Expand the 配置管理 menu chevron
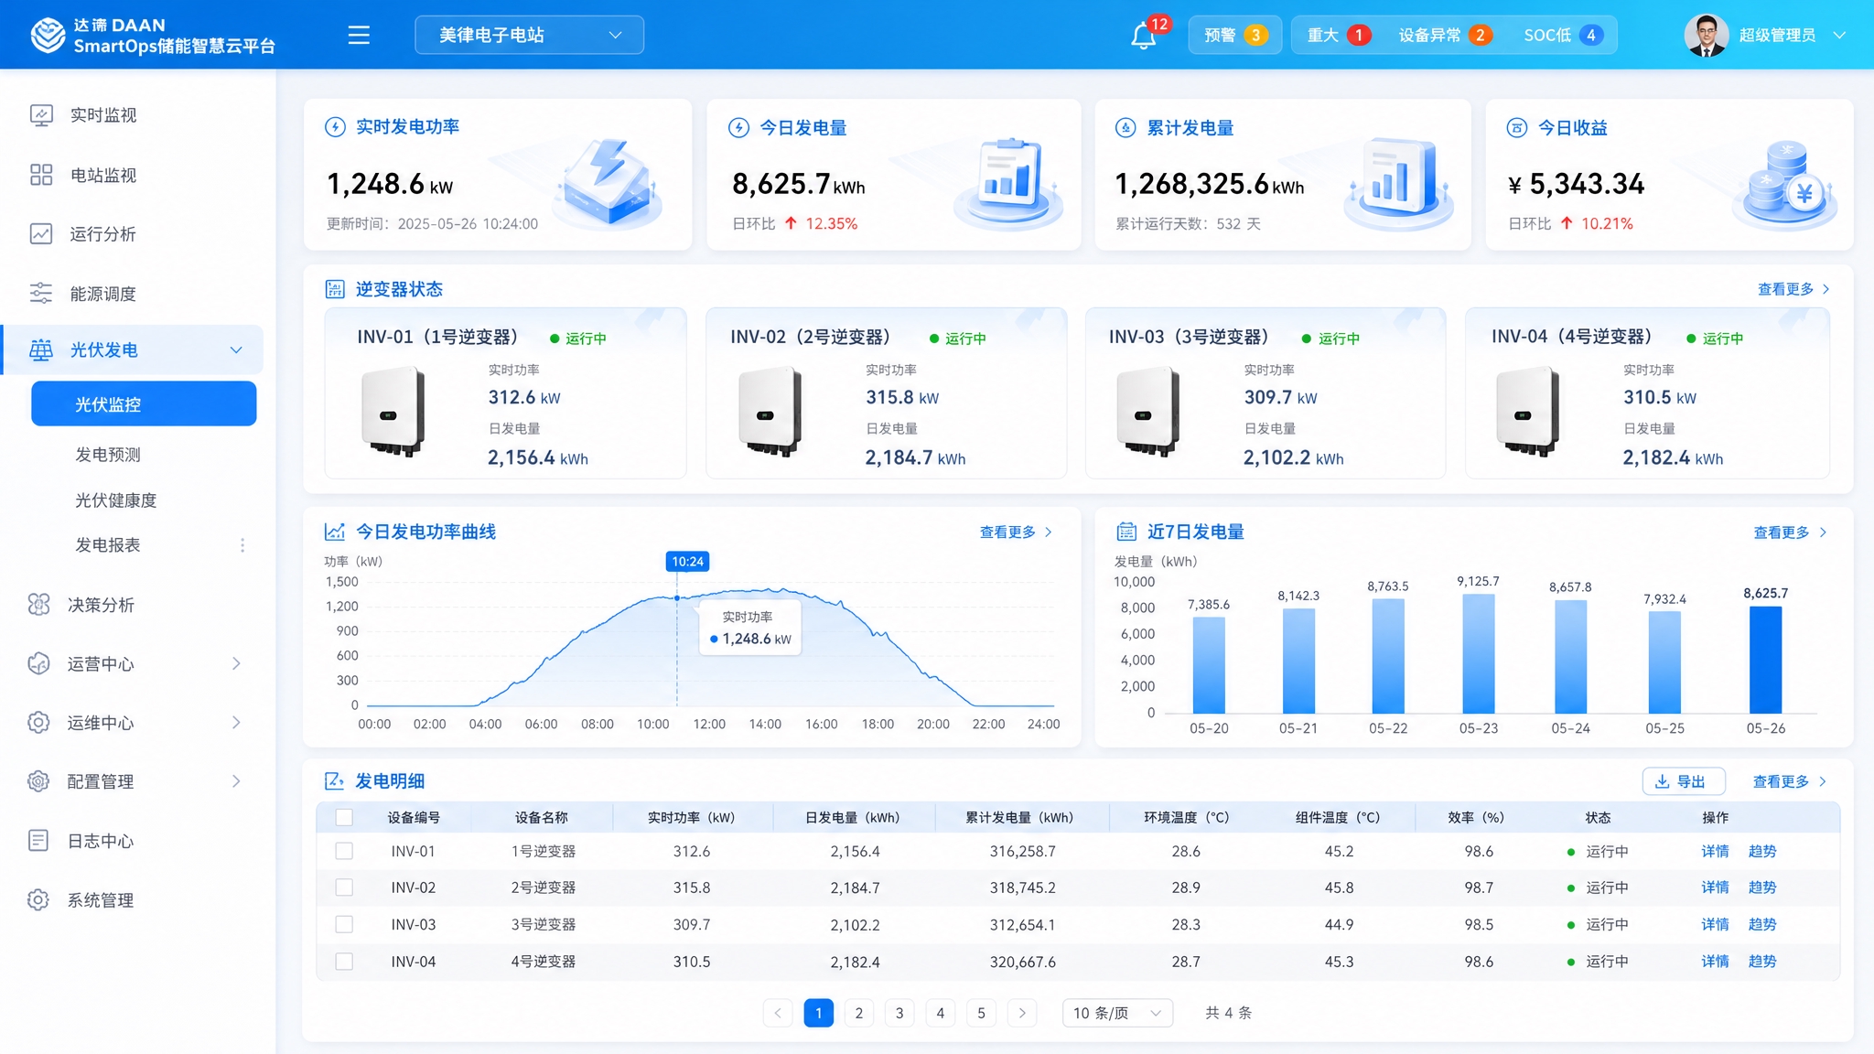This screenshot has width=1874, height=1054. pos(236,781)
